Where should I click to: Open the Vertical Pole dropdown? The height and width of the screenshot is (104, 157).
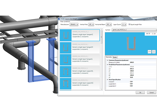coord(91,25)
